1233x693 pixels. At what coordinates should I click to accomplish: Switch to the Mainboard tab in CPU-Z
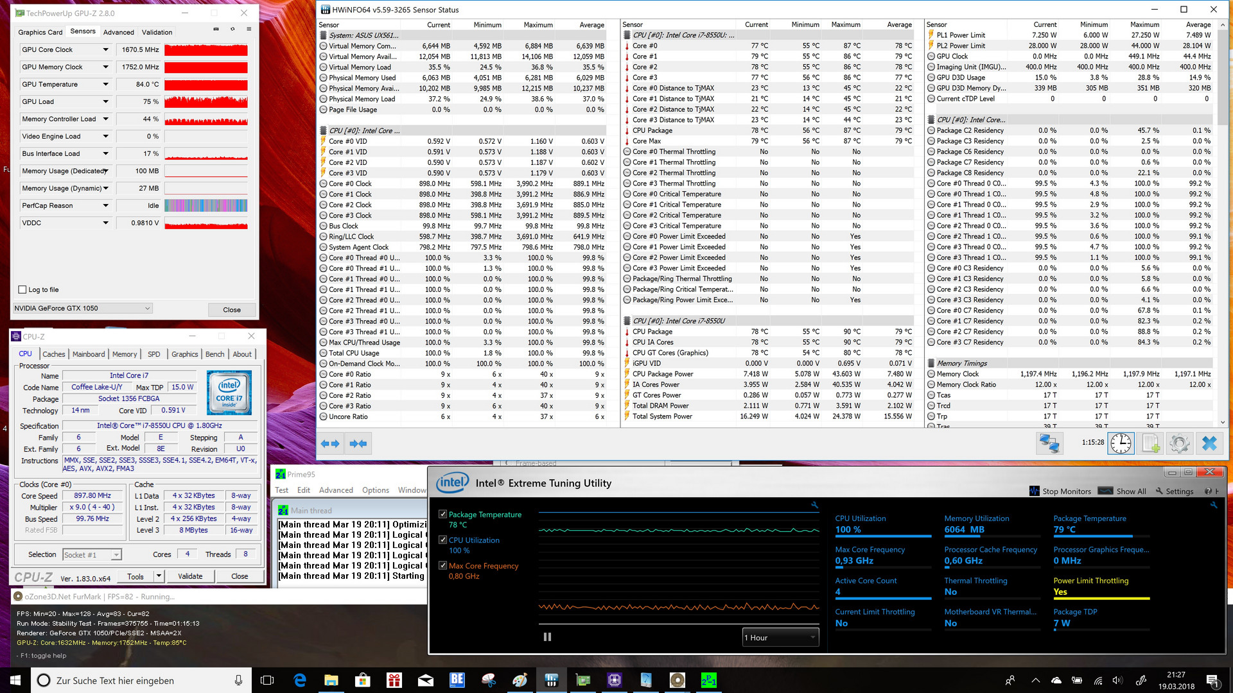pyautogui.click(x=89, y=354)
